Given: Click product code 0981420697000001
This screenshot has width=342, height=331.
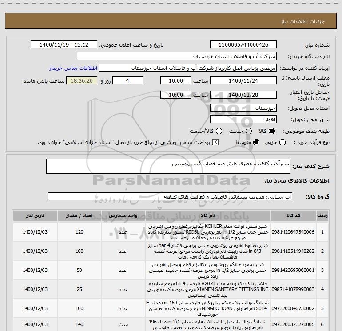Looking at the screenshot, I should point(293,270).
